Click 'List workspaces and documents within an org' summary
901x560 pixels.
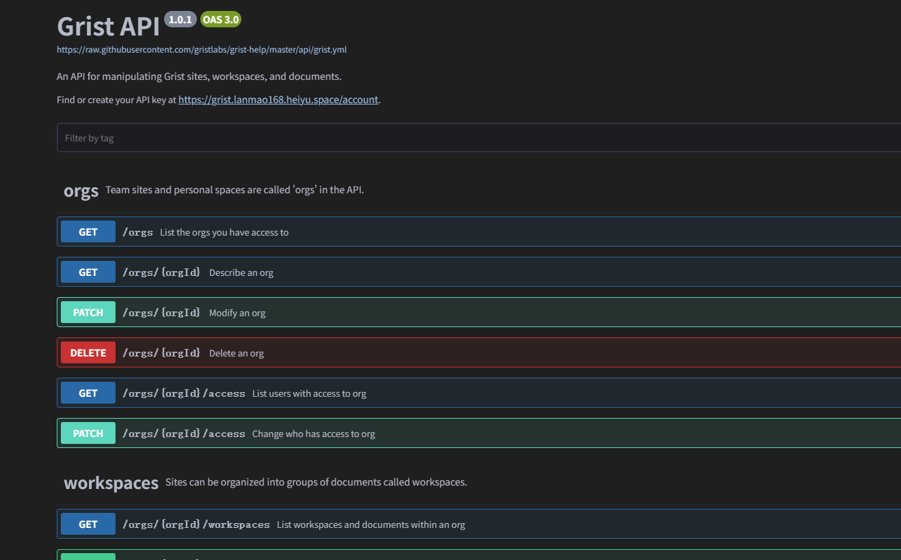(x=371, y=524)
